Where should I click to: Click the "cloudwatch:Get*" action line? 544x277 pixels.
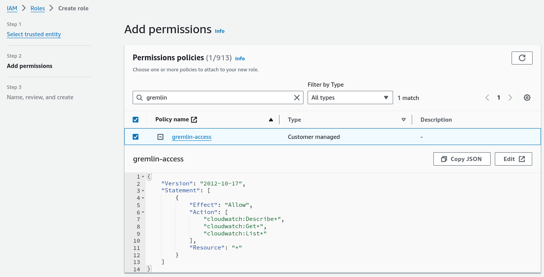pos(235,227)
